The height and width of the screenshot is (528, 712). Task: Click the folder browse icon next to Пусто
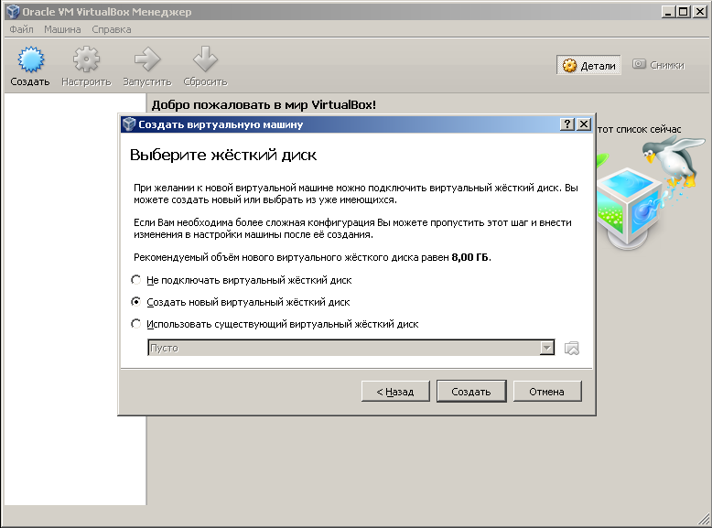tap(572, 349)
